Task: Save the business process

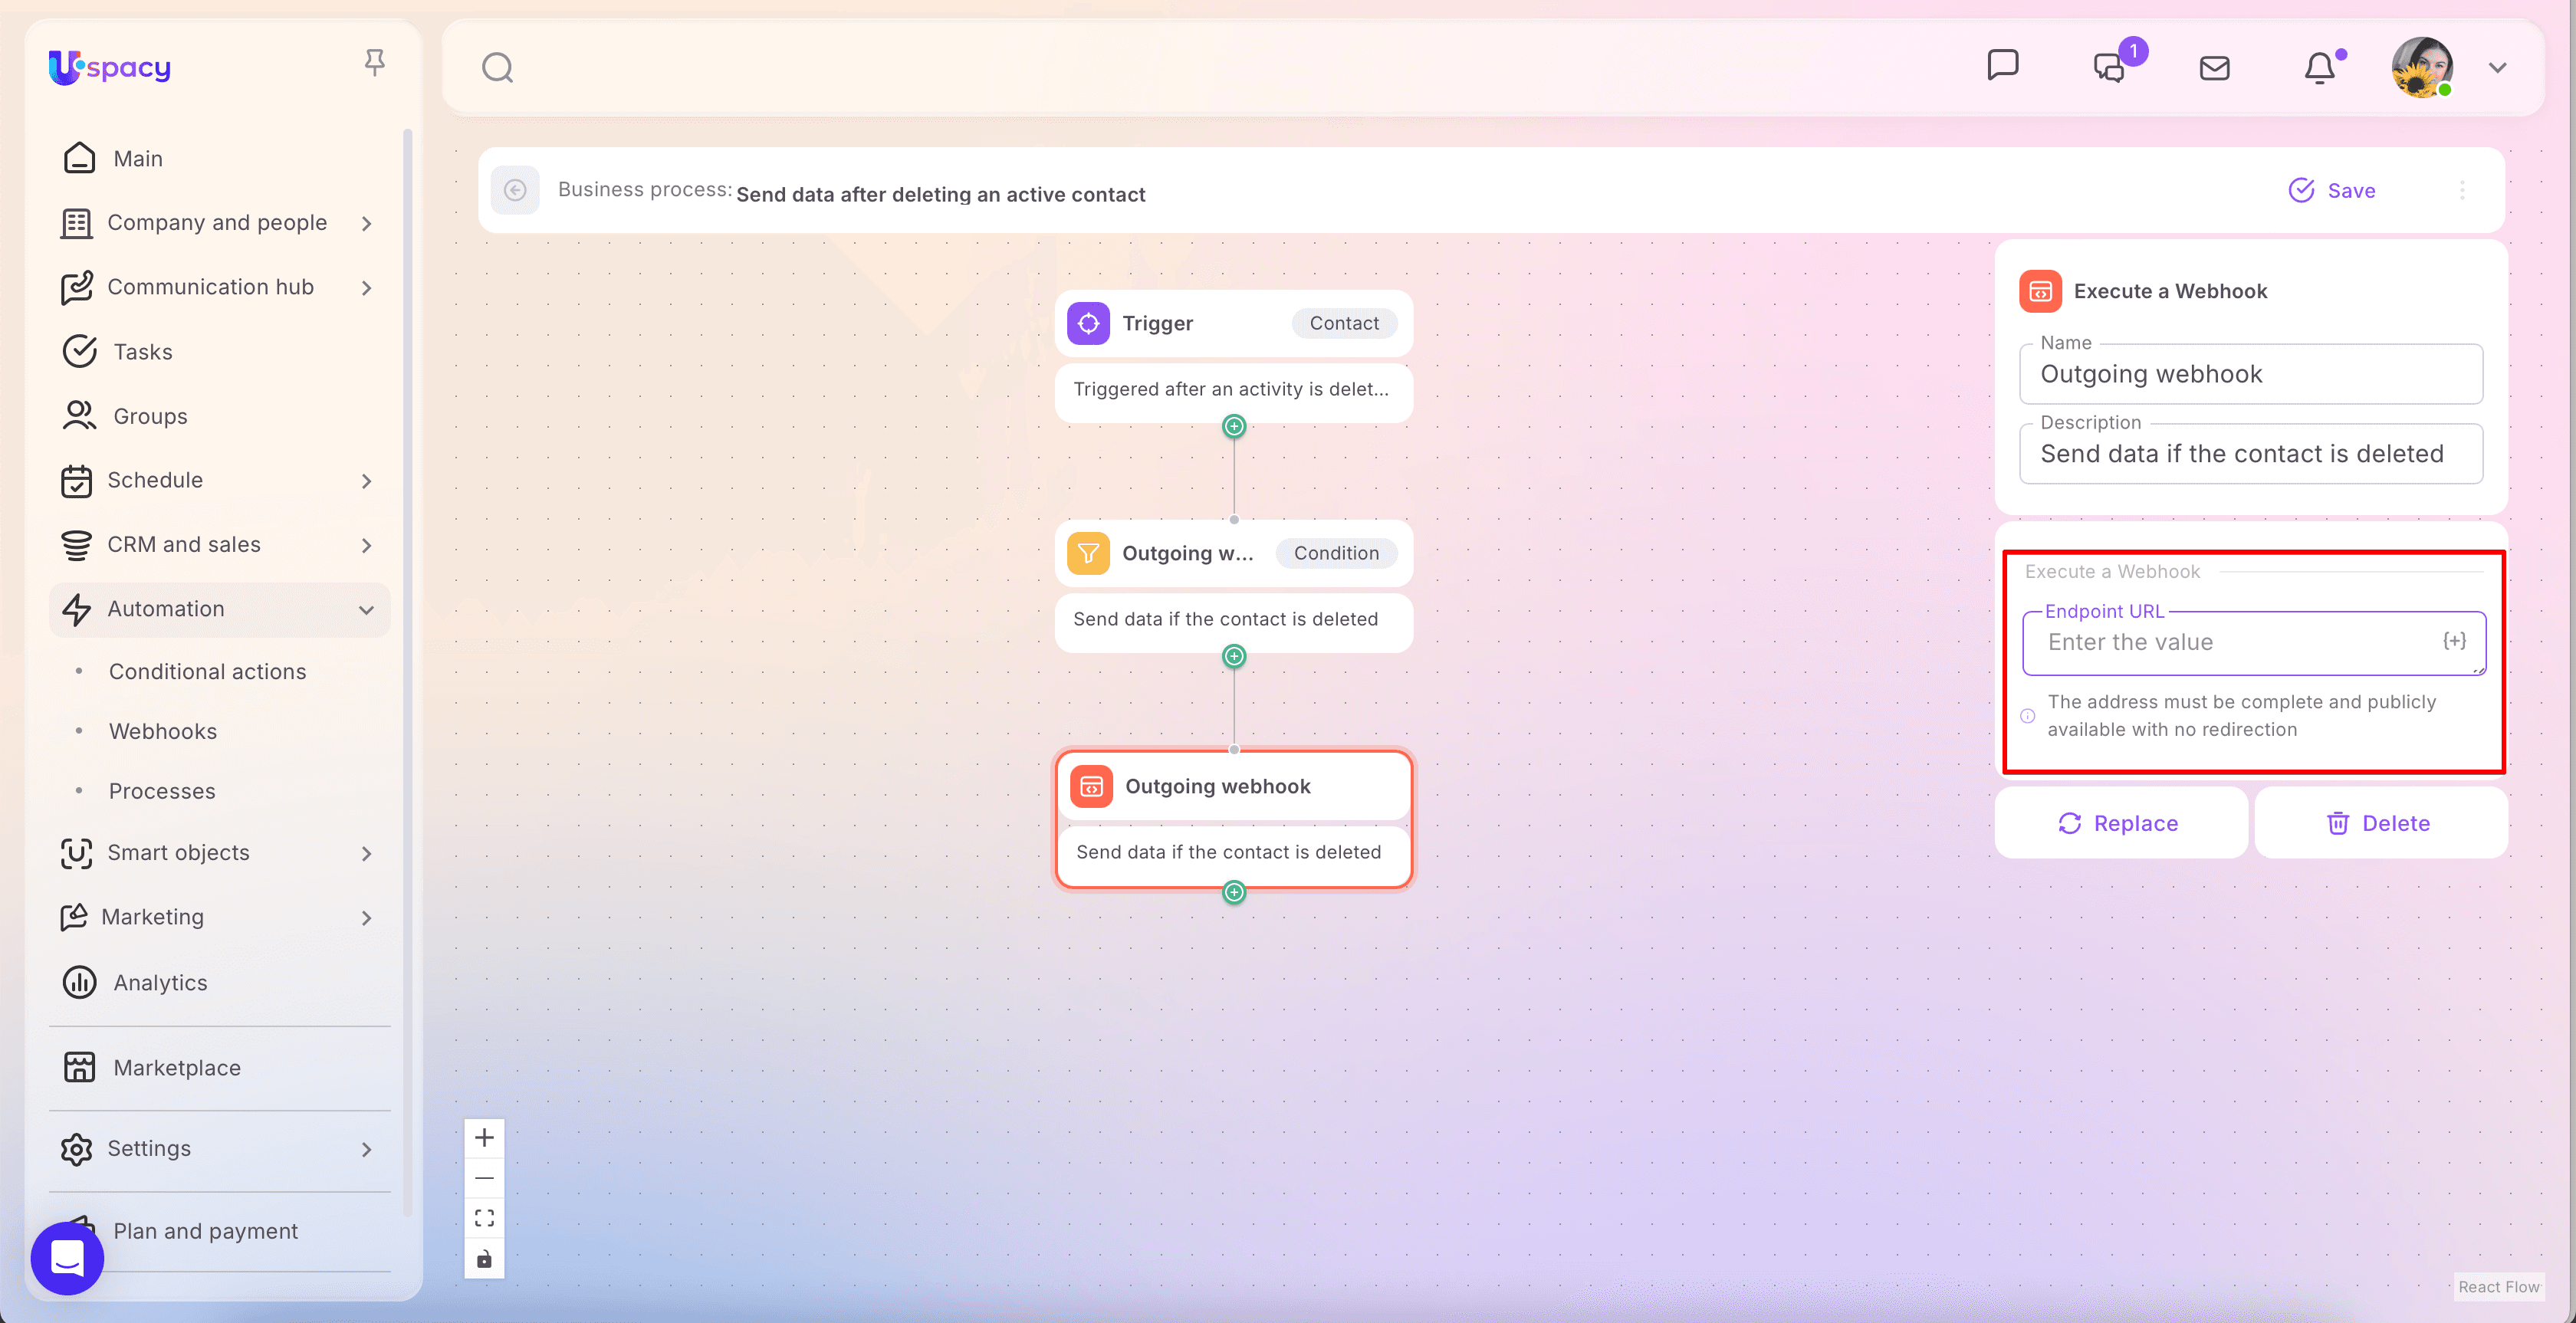Action: (x=2332, y=190)
